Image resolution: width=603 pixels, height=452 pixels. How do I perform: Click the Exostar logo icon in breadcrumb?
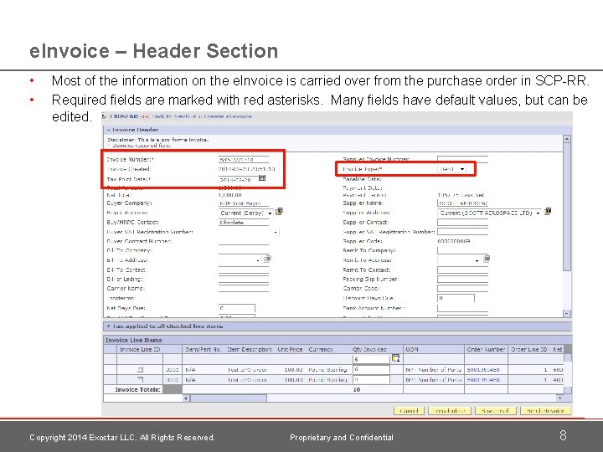click(x=104, y=116)
